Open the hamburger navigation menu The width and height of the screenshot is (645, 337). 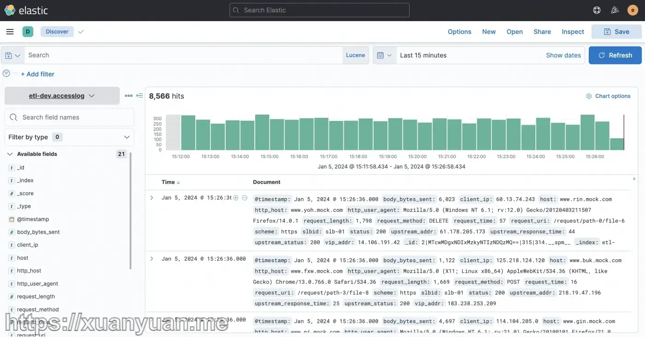coord(10,32)
